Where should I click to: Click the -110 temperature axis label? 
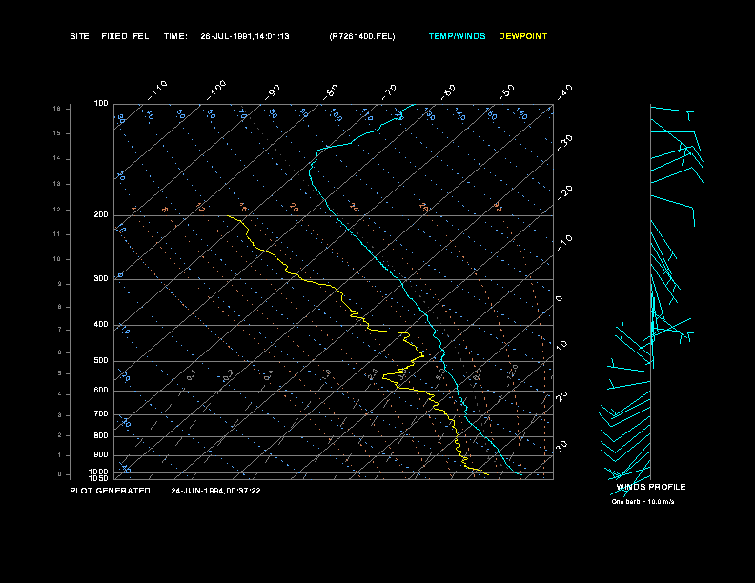(x=157, y=90)
